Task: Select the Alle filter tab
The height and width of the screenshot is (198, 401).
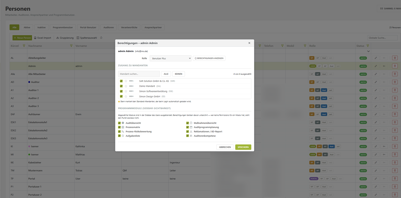Action: (15, 27)
